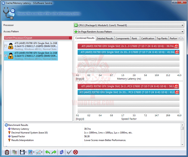
Task: Open the line graph icon's dropdown arrow
Action: coord(42,152)
